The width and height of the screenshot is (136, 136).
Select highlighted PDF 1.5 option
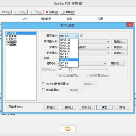(x=69, y=60)
